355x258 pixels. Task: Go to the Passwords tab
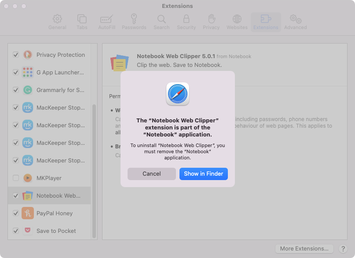pos(134,22)
